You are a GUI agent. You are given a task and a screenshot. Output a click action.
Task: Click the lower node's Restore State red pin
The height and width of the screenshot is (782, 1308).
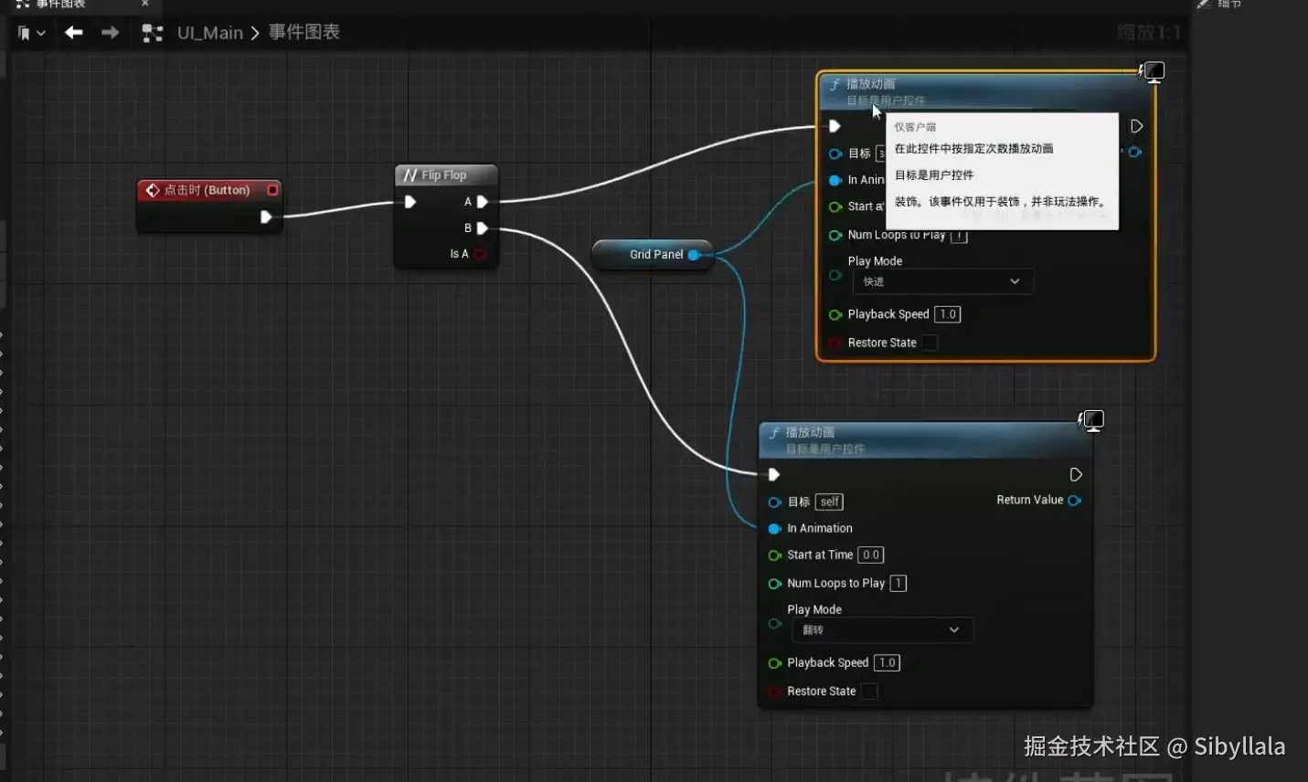[x=775, y=692]
